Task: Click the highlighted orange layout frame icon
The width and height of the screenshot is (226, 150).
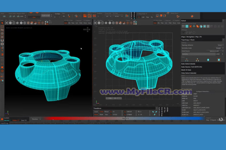Action: click(89, 16)
